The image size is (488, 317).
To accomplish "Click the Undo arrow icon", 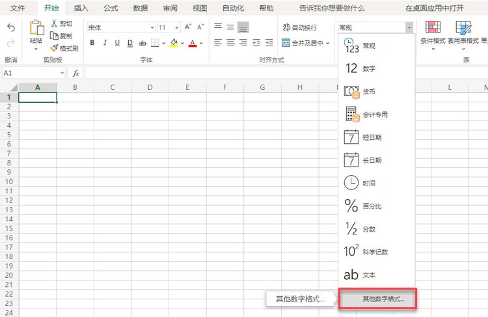I will (x=11, y=28).
